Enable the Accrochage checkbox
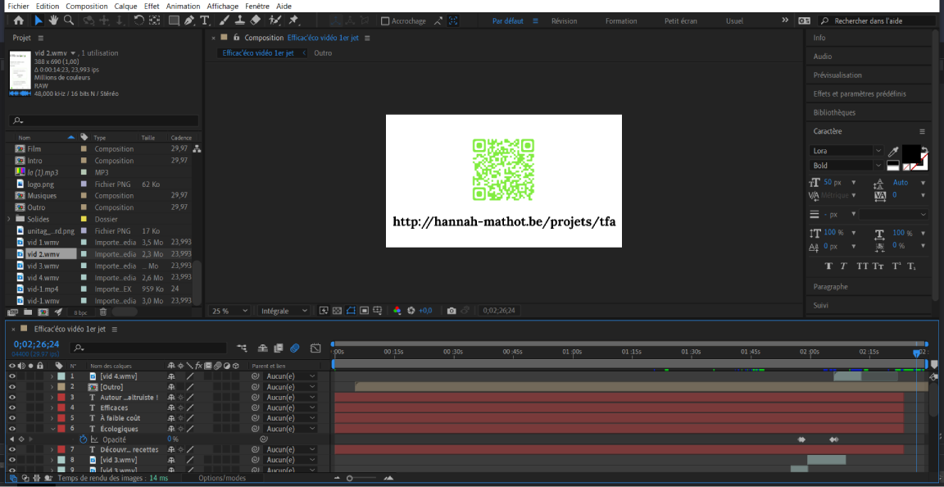This screenshot has width=944, height=487. click(385, 21)
